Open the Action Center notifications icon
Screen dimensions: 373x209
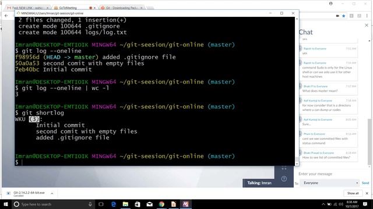pyautogui.click(x=365, y=204)
